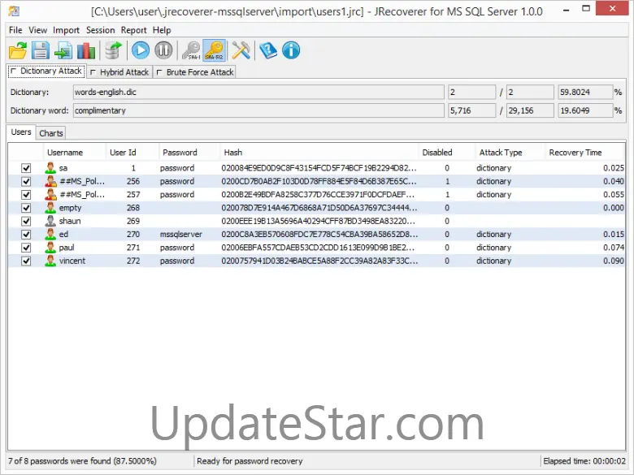This screenshot has height=475, width=634.
Task: Open the Session menu
Action: 100,30
